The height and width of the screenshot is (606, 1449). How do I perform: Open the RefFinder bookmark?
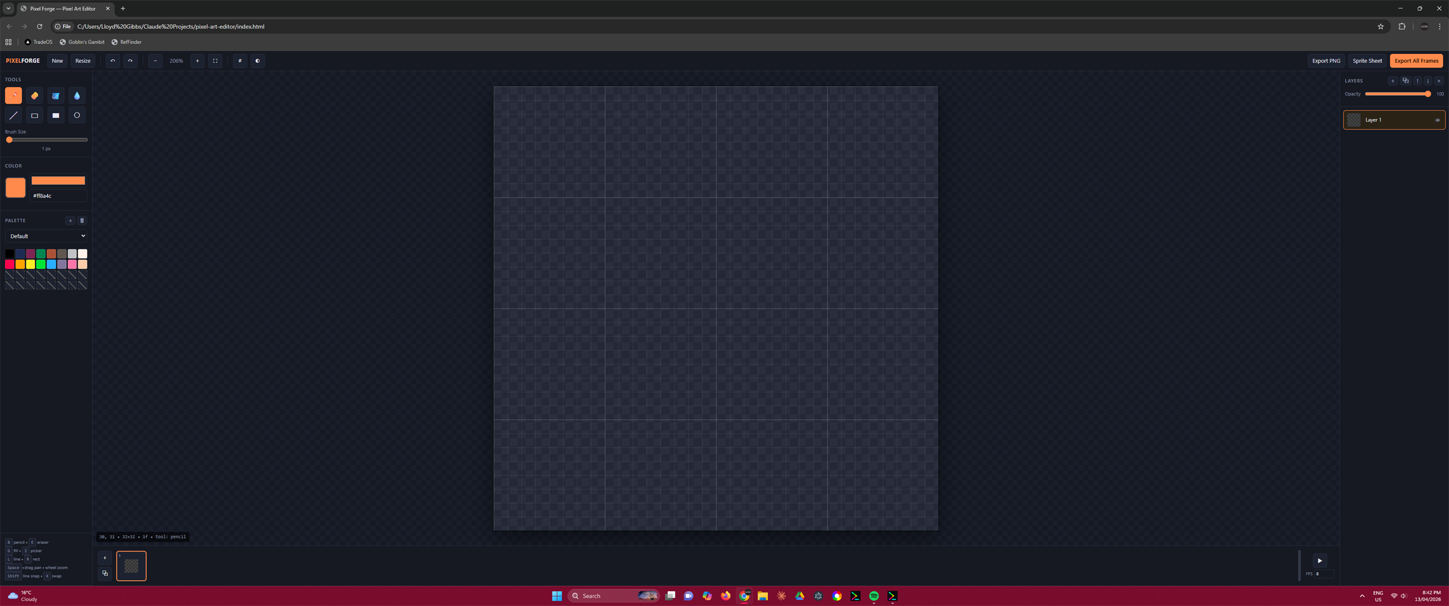[127, 42]
